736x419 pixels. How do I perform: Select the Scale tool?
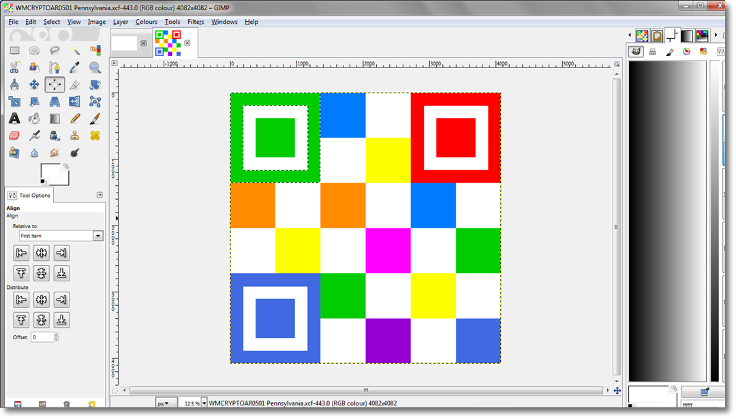(14, 102)
